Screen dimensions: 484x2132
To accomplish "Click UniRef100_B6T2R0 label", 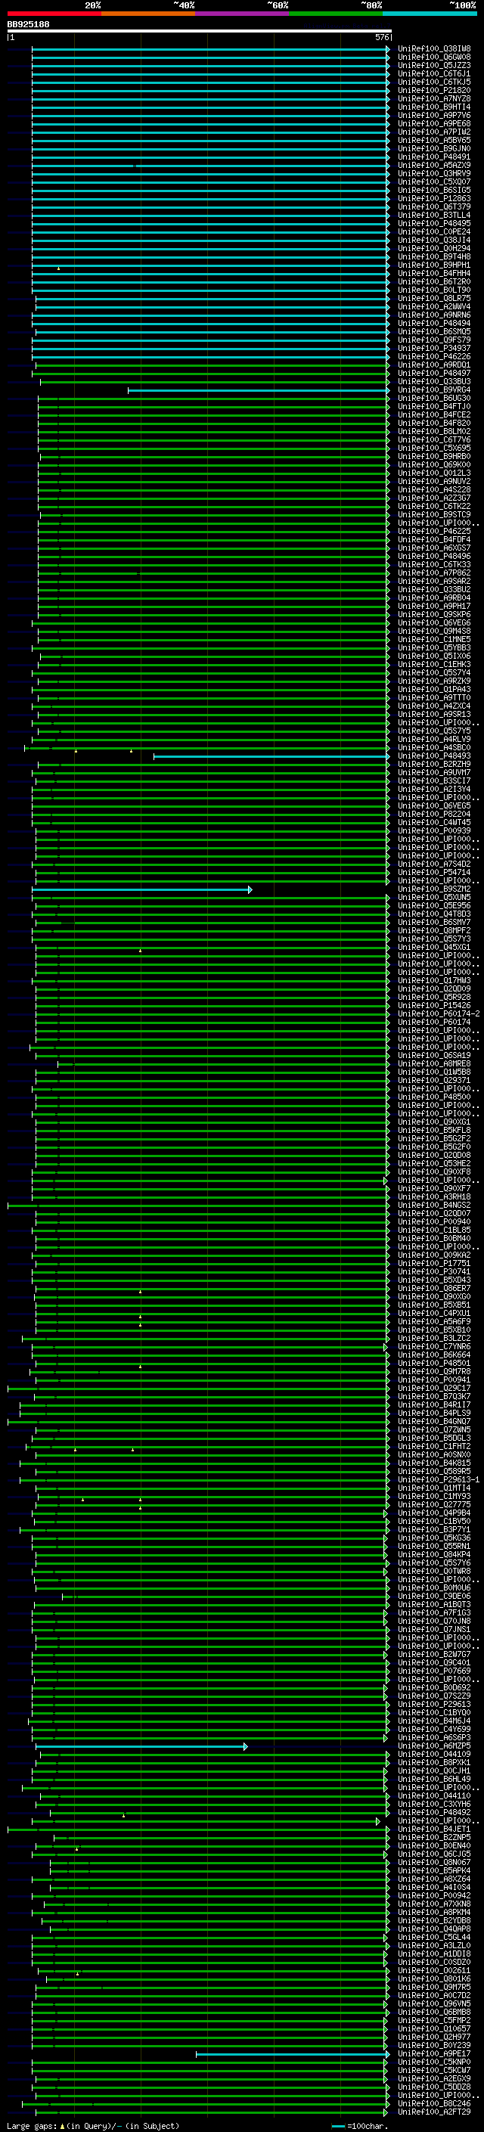I will (433, 281).
